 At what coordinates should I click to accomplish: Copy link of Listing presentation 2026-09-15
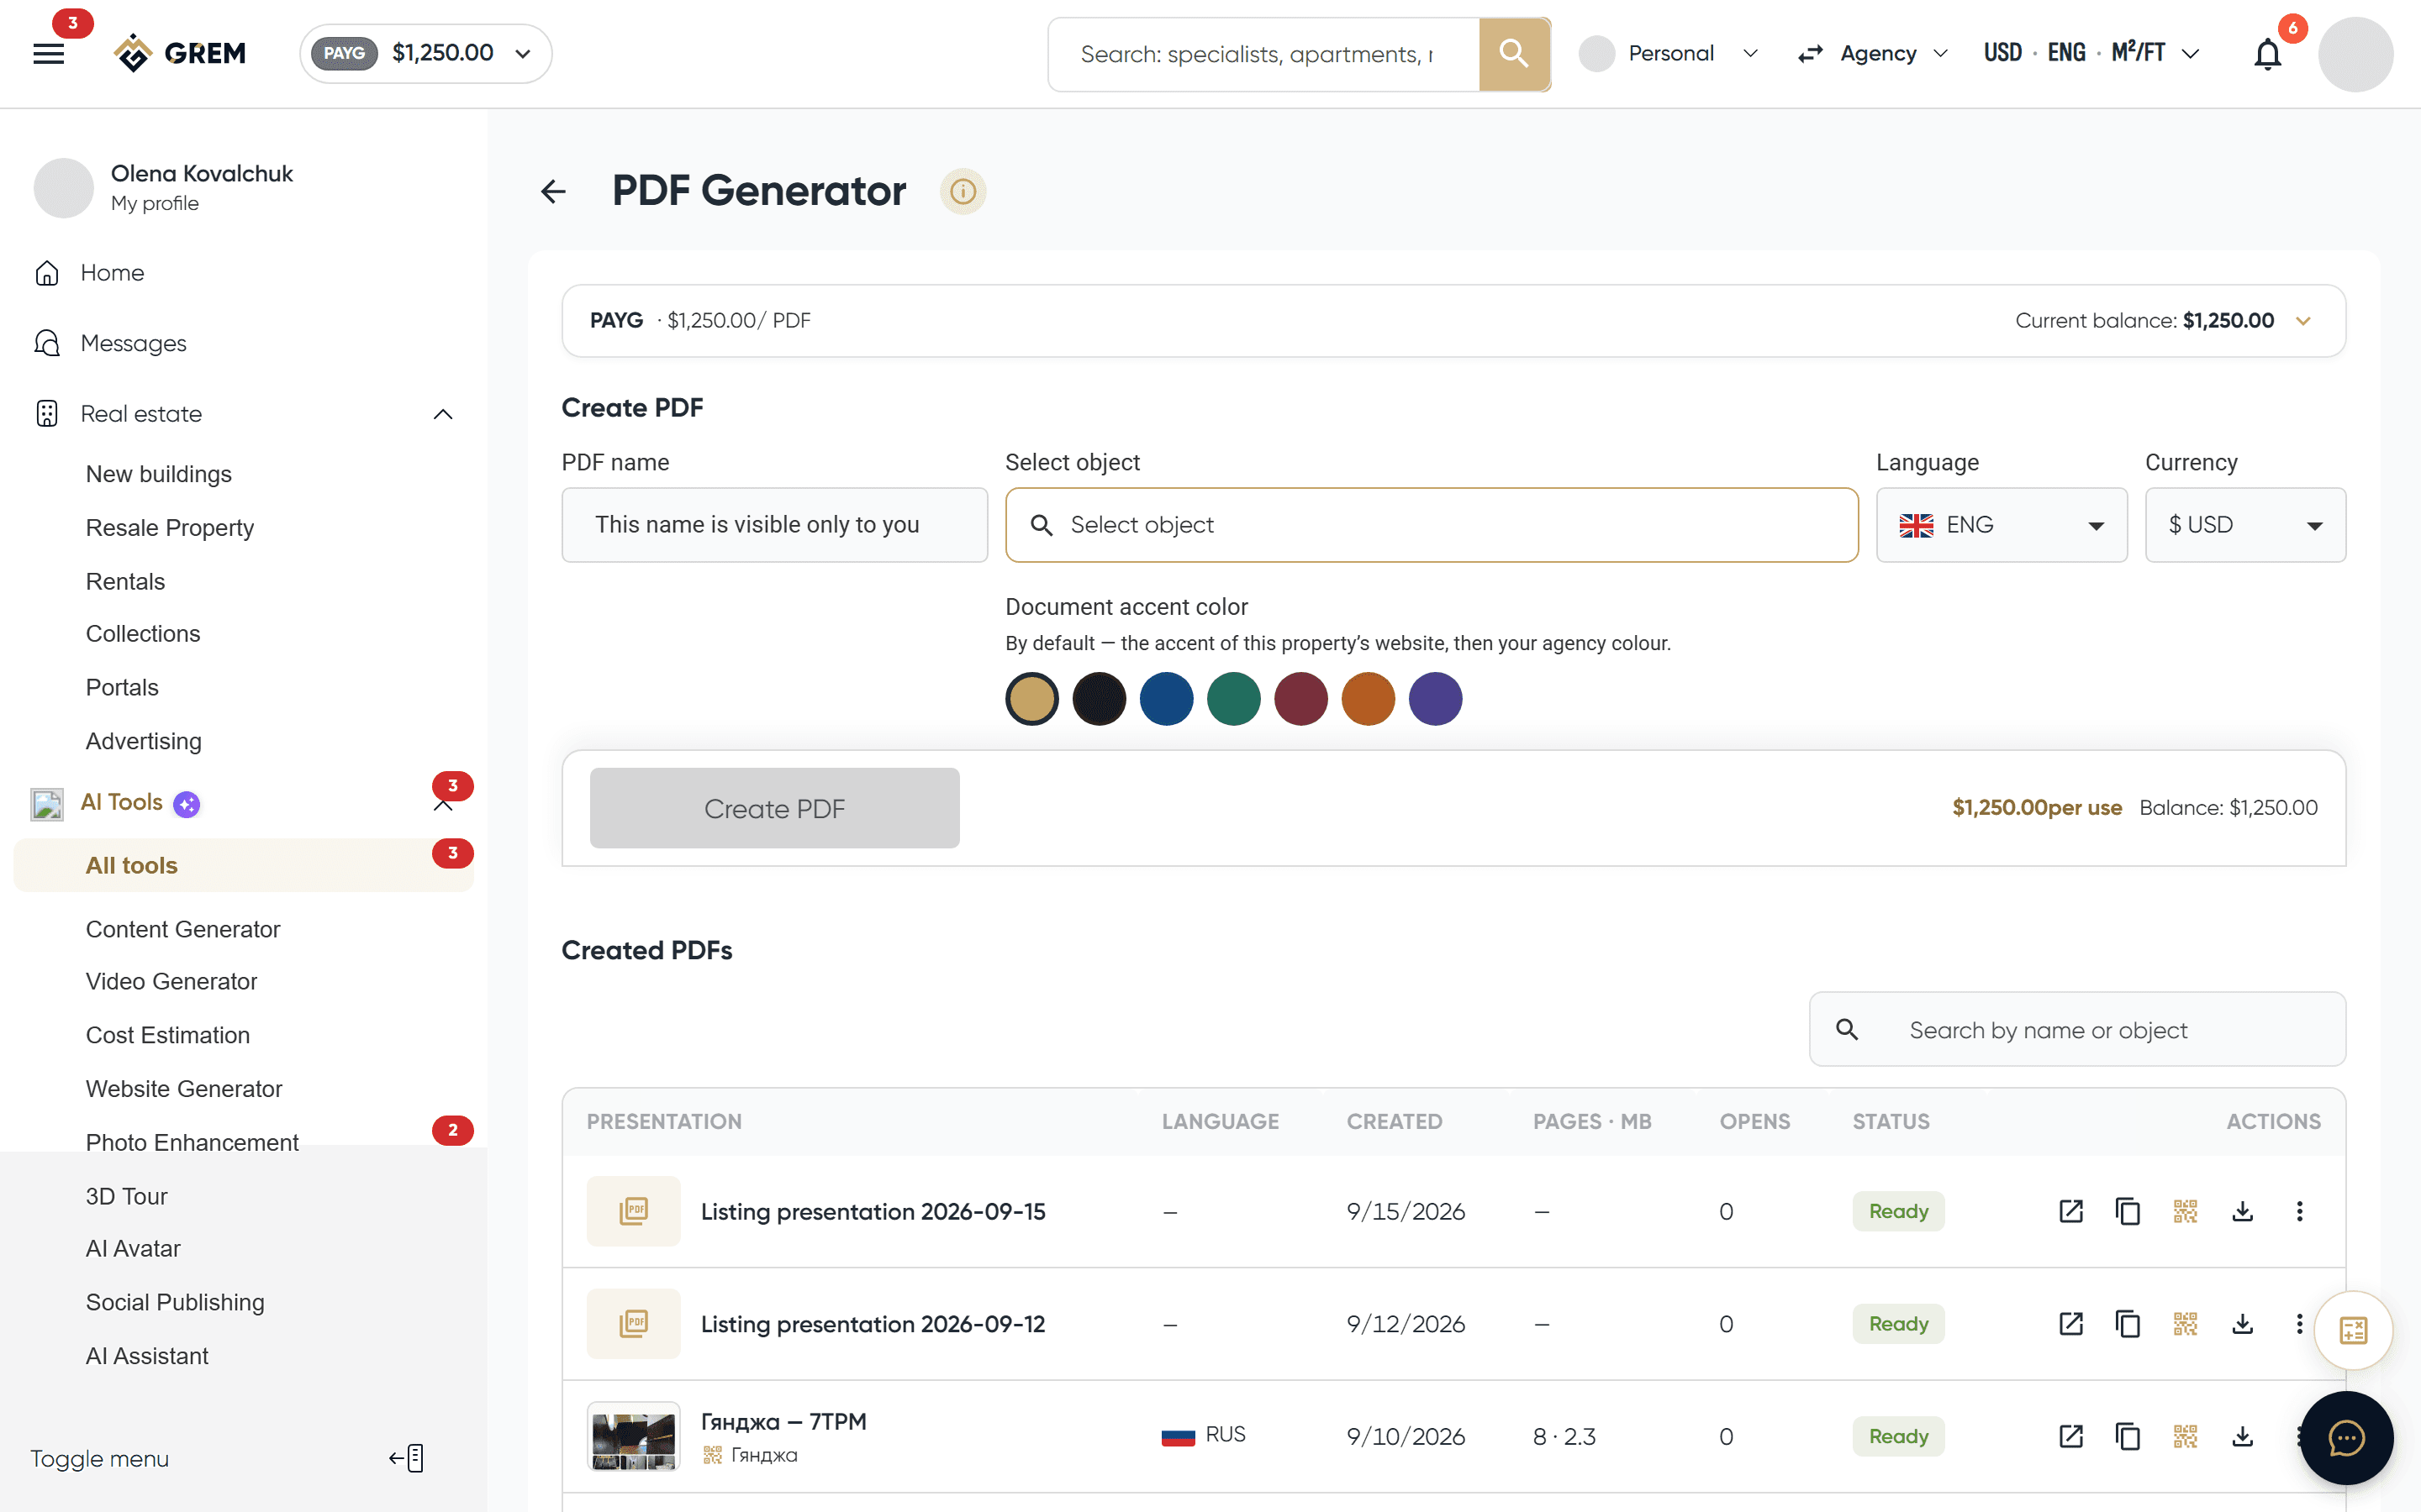click(2128, 1211)
